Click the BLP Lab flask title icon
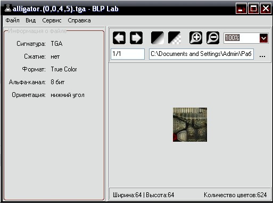 (x=8, y=8)
